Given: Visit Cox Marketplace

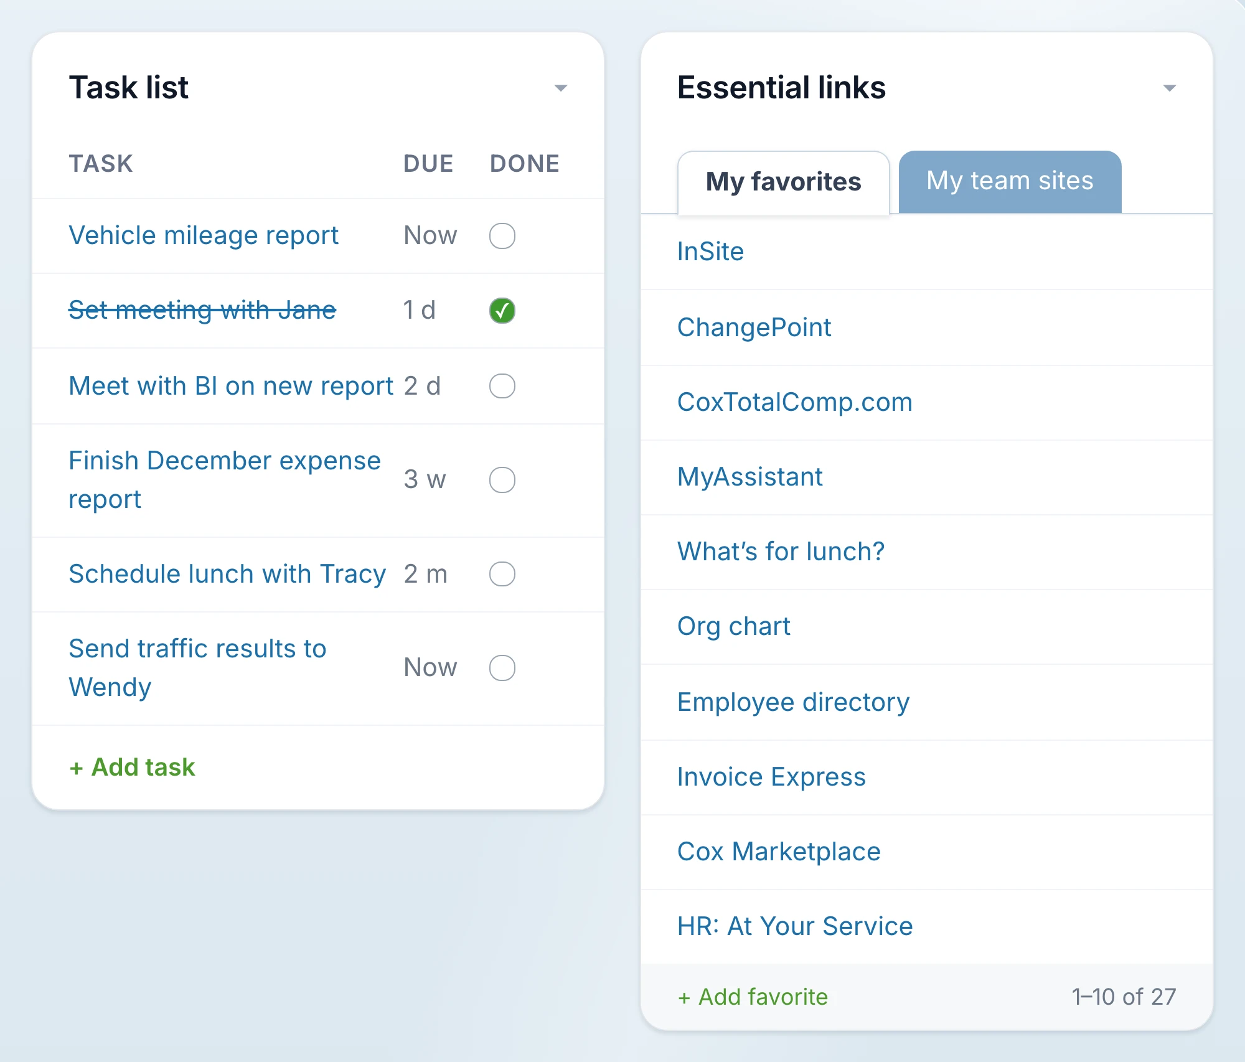Looking at the screenshot, I should click(779, 852).
